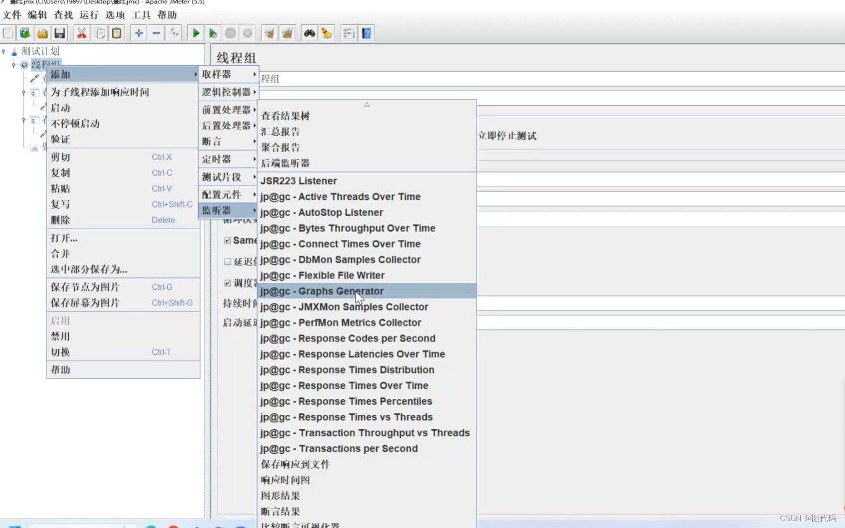Add jp@gc - PerfMon Metrics Collector
This screenshot has height=528, width=845.
click(x=367, y=323)
